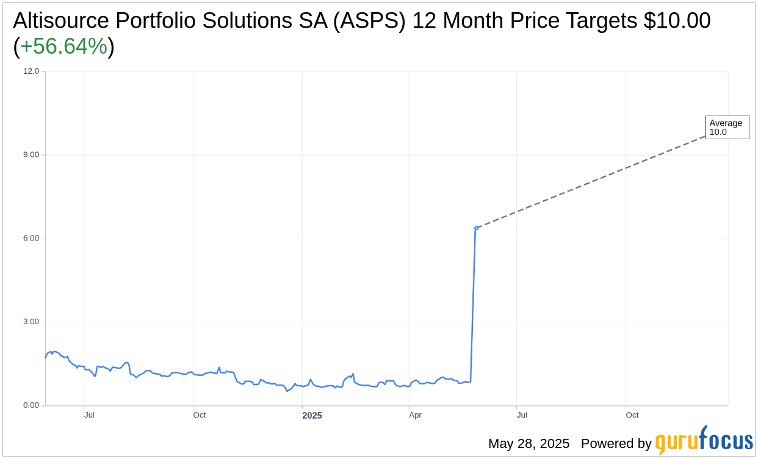Click the 6.00 y-axis label
This screenshot has width=758, height=459.
click(x=31, y=239)
